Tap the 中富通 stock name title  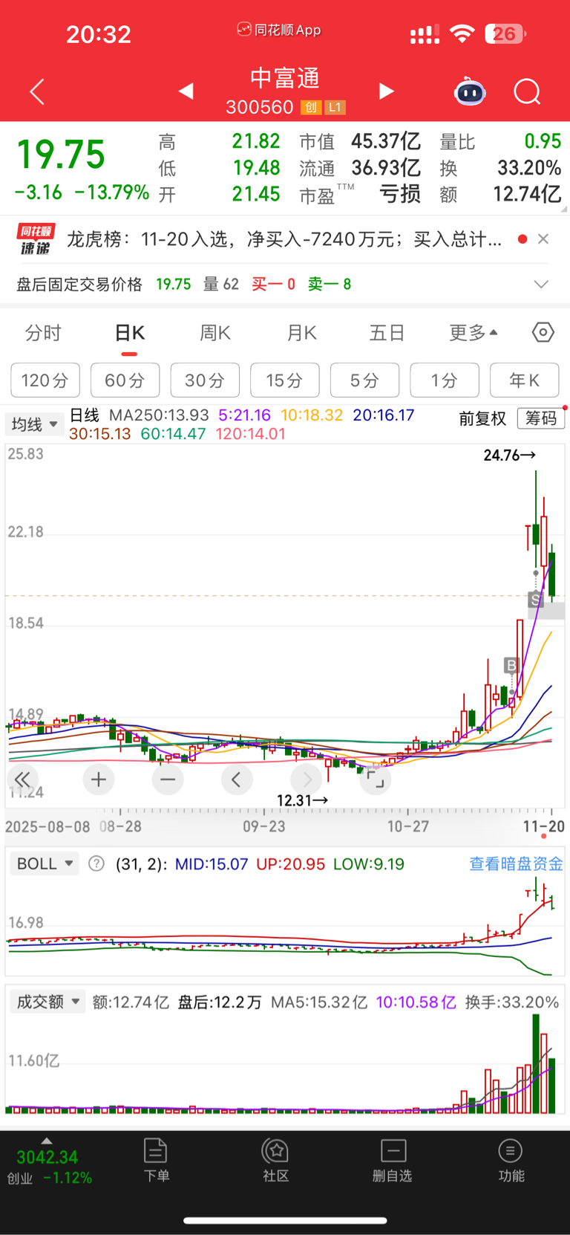tap(285, 78)
